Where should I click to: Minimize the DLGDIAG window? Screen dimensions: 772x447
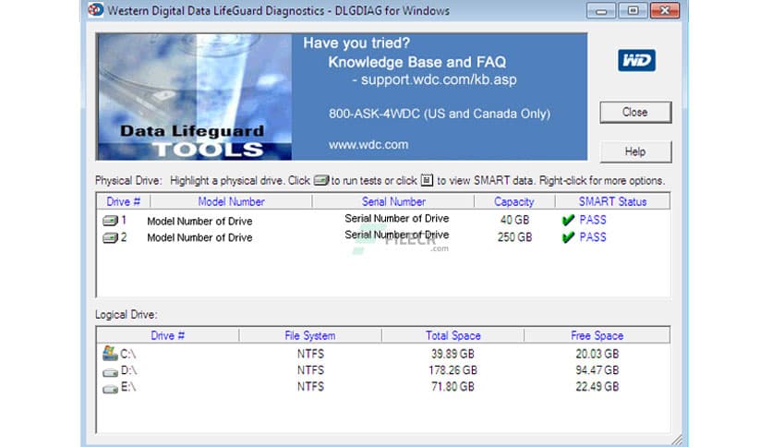point(601,10)
